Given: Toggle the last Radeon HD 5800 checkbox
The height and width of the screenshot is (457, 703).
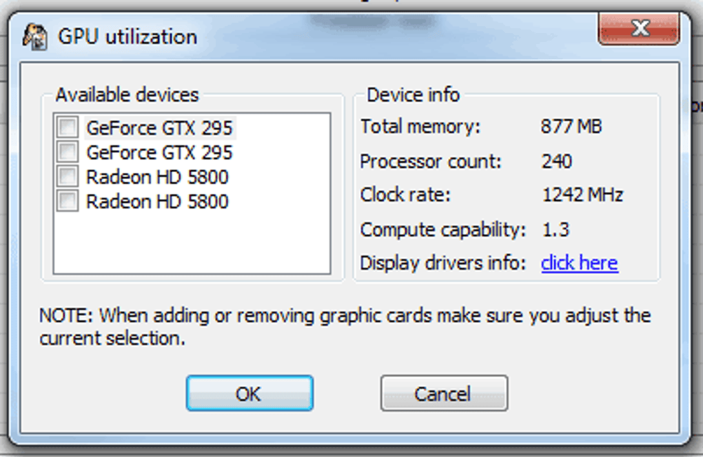Looking at the screenshot, I should click(x=68, y=202).
